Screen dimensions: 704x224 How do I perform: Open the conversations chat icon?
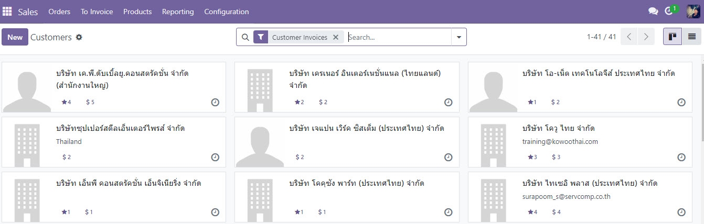coord(653,12)
